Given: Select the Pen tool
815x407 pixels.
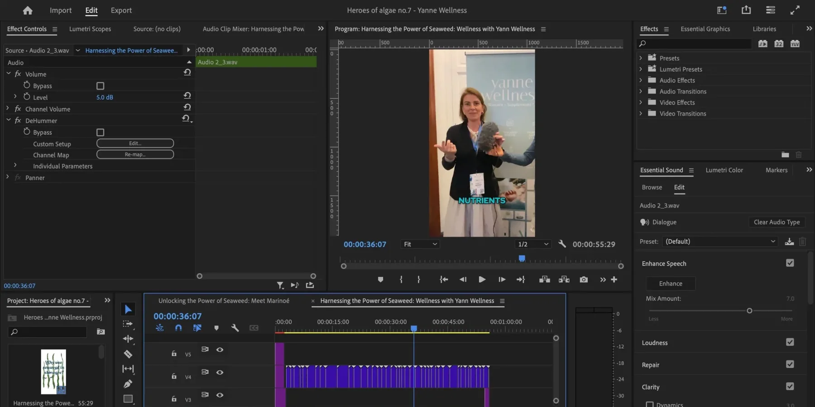Looking at the screenshot, I should click(x=128, y=384).
